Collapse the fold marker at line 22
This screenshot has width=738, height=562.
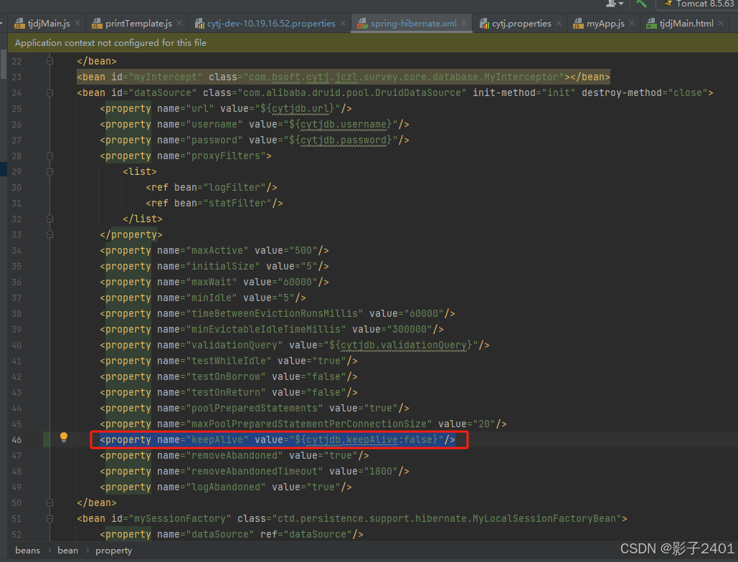pyautogui.click(x=50, y=61)
